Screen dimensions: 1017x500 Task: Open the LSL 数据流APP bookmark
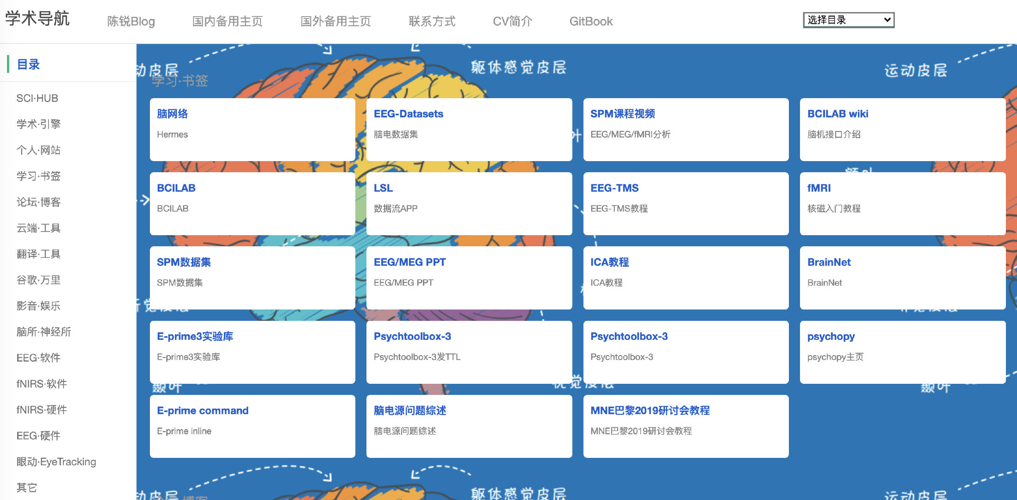(x=469, y=204)
